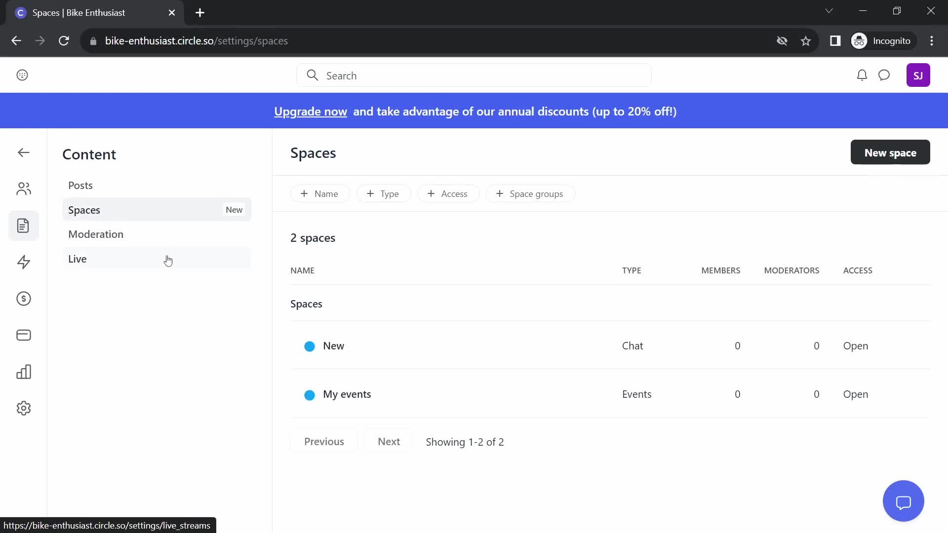Click the Activity feed icon
This screenshot has width=948, height=533.
click(23, 262)
